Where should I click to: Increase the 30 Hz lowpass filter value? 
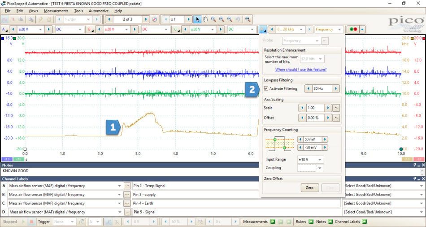click(336, 88)
